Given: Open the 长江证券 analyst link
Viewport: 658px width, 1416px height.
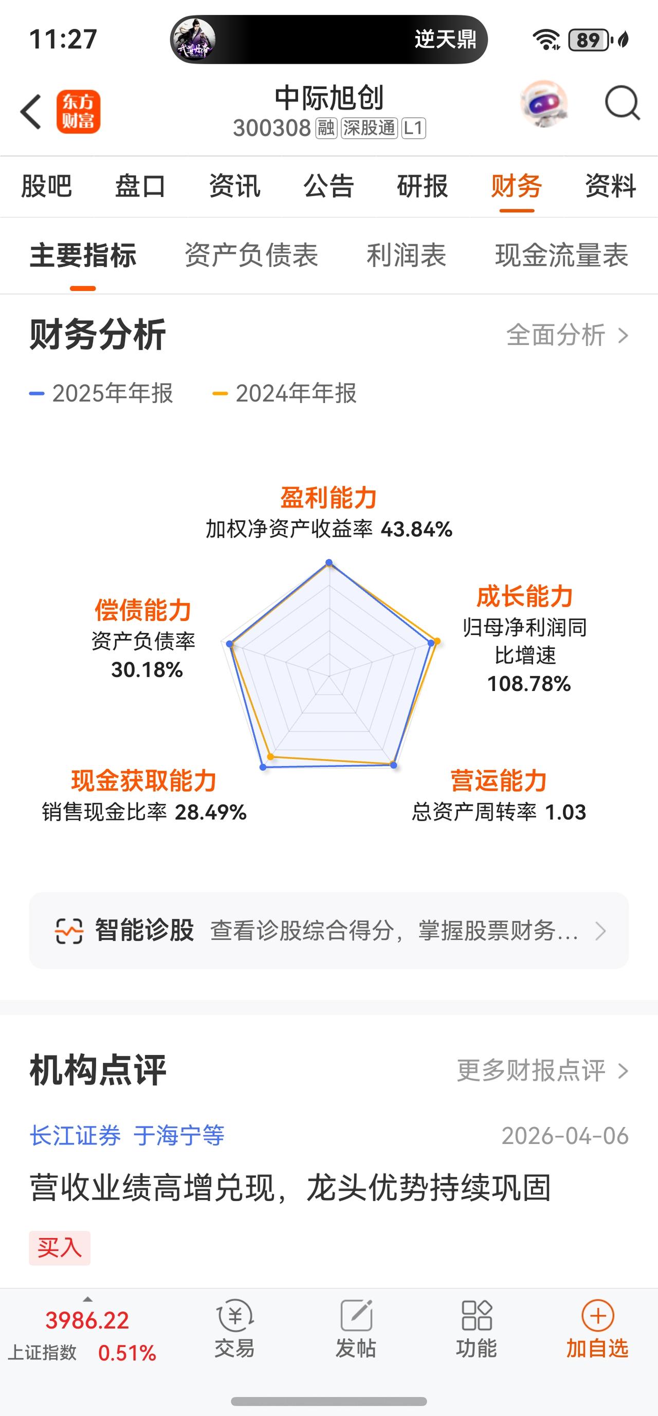Looking at the screenshot, I should [x=75, y=1136].
